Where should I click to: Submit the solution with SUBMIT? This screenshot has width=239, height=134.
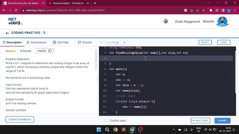[x=223, y=121]
